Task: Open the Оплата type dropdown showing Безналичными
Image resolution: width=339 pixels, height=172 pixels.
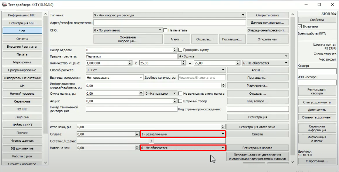Action: click(222, 134)
